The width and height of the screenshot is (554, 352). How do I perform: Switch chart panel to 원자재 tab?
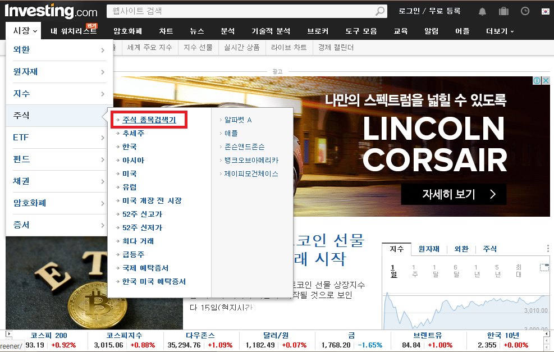[x=429, y=249]
